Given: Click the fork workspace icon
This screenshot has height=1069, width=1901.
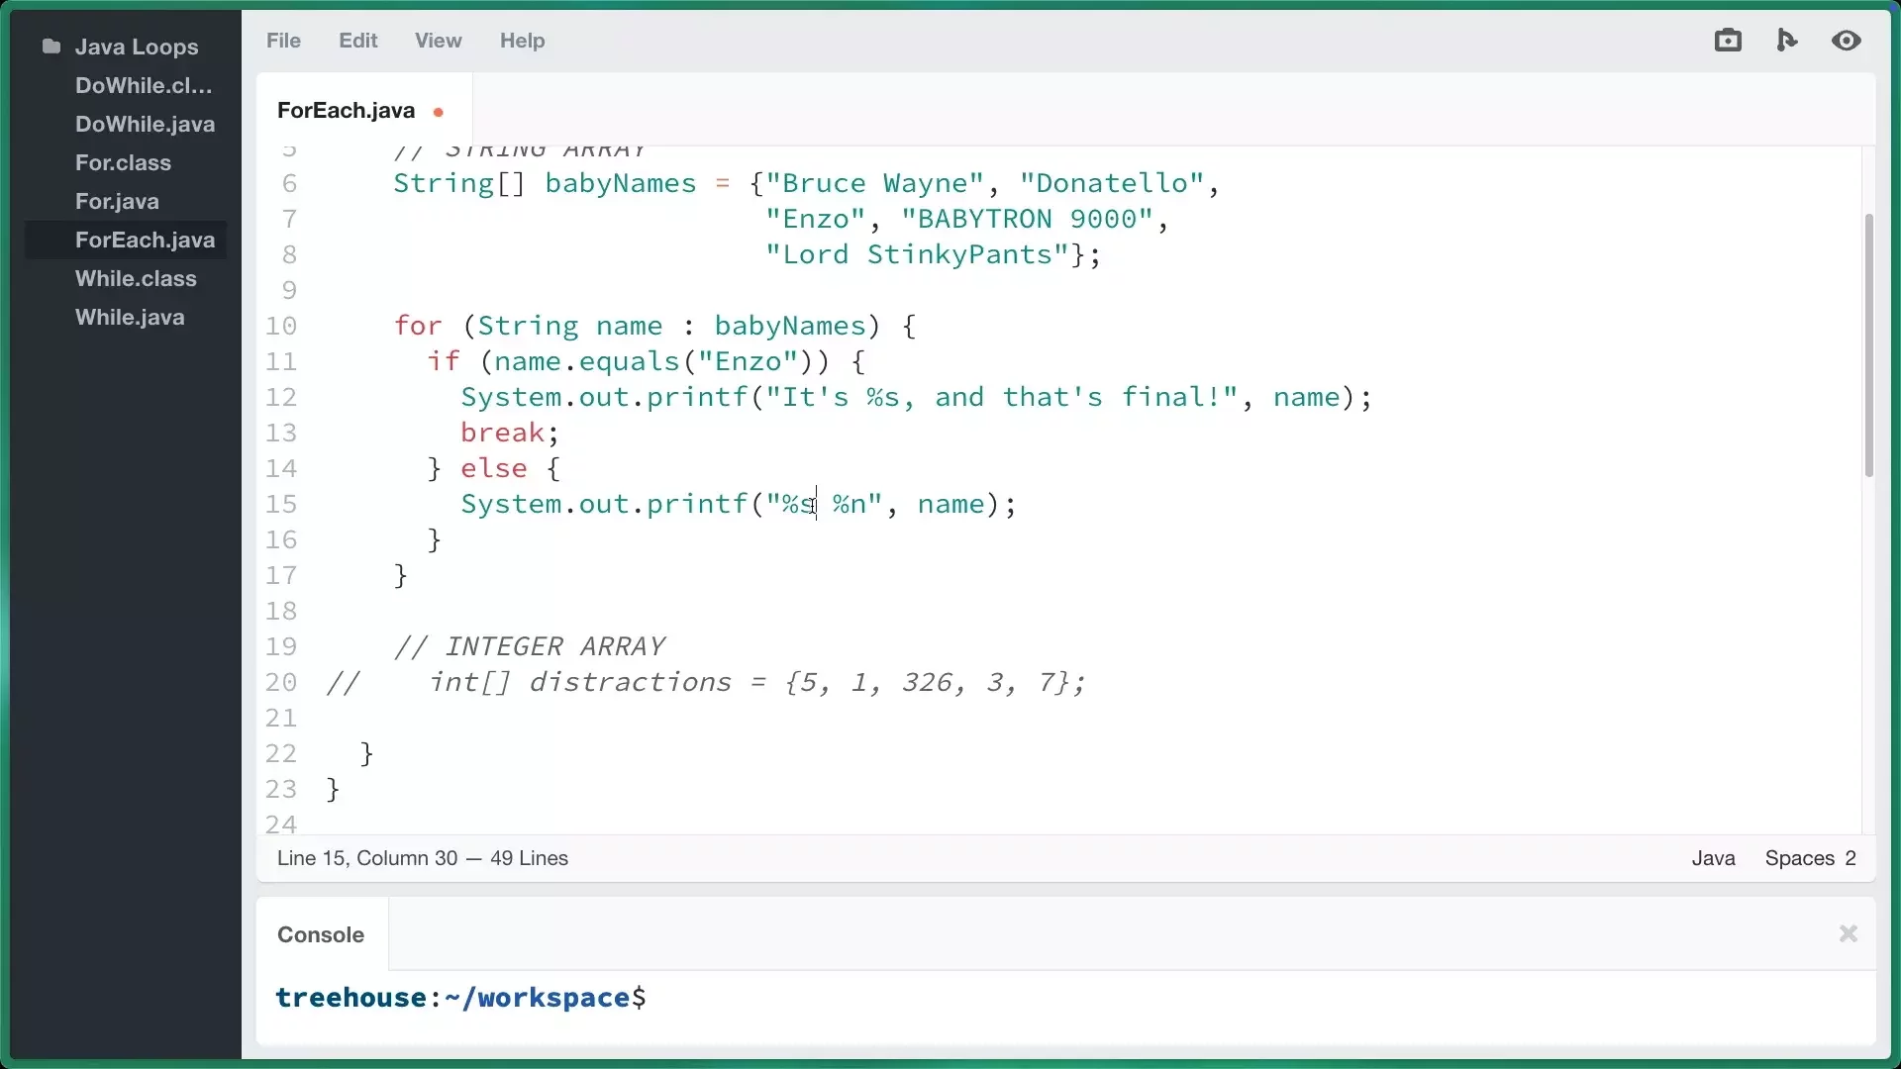Looking at the screenshot, I should pos(1787,41).
